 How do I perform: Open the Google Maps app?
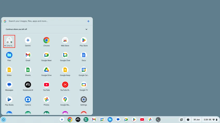coord(65,101)
